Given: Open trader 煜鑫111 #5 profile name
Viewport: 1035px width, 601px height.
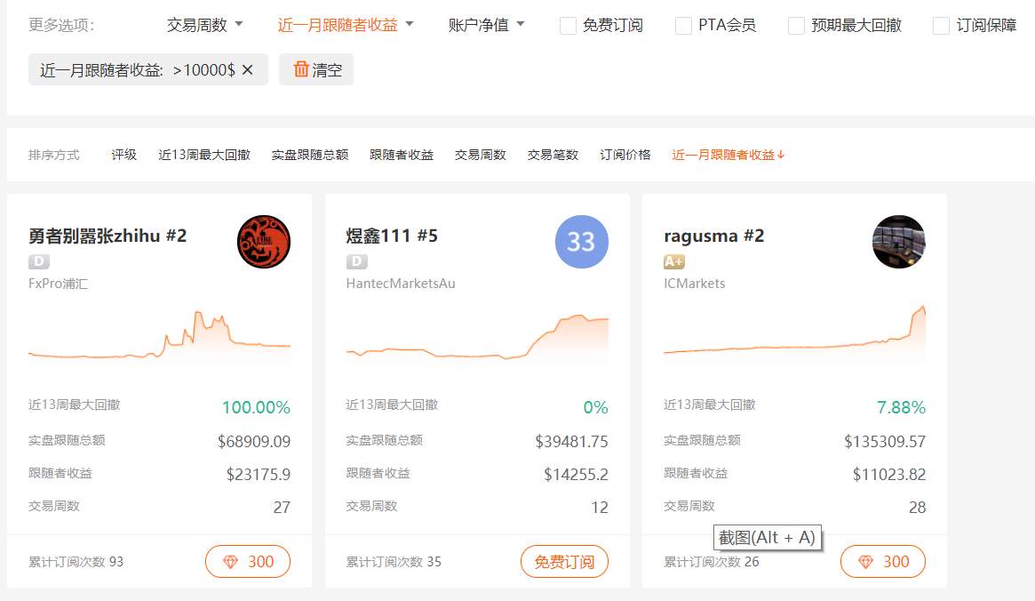Looking at the screenshot, I should pyautogui.click(x=392, y=236).
